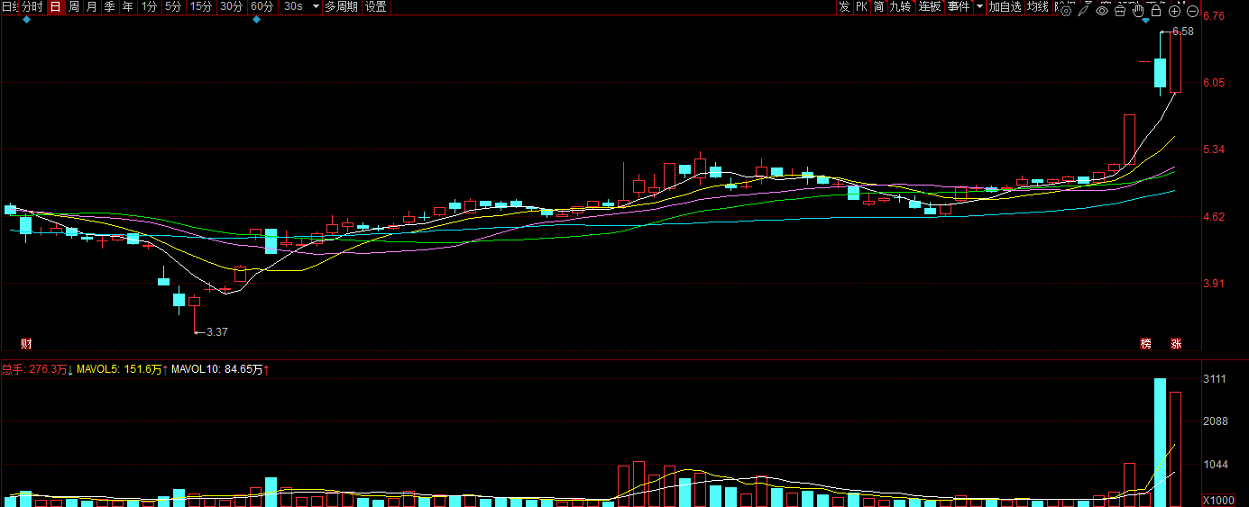Open the toolbox briefcase icon

point(1120,11)
